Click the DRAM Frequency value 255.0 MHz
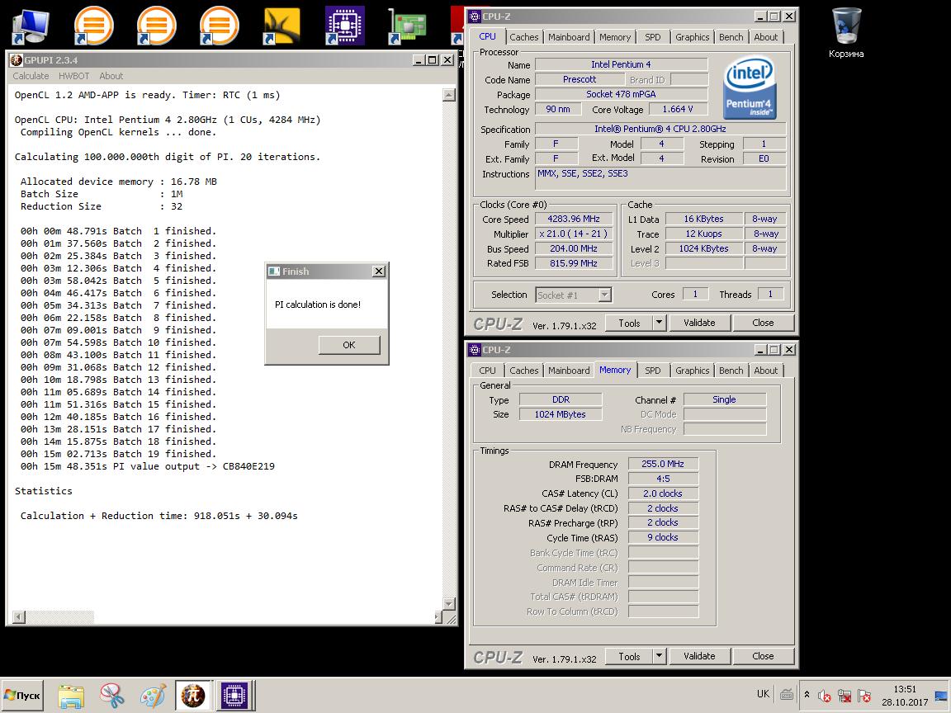 663,464
